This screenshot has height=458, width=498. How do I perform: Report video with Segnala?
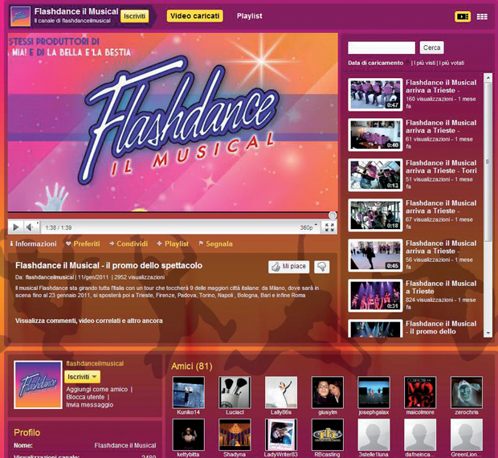tap(215, 244)
